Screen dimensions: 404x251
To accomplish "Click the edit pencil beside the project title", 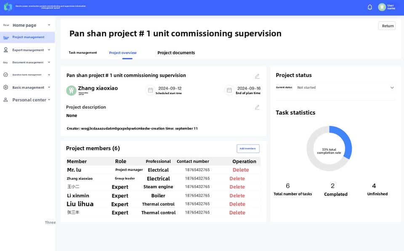I will click(x=257, y=76).
